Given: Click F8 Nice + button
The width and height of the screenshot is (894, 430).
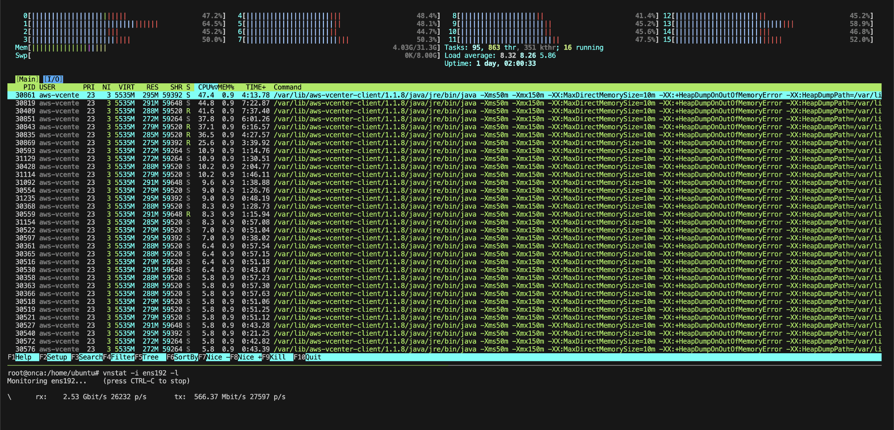Looking at the screenshot, I should coord(246,357).
